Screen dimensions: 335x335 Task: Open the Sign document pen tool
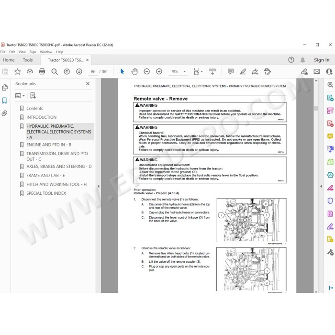coord(255,71)
